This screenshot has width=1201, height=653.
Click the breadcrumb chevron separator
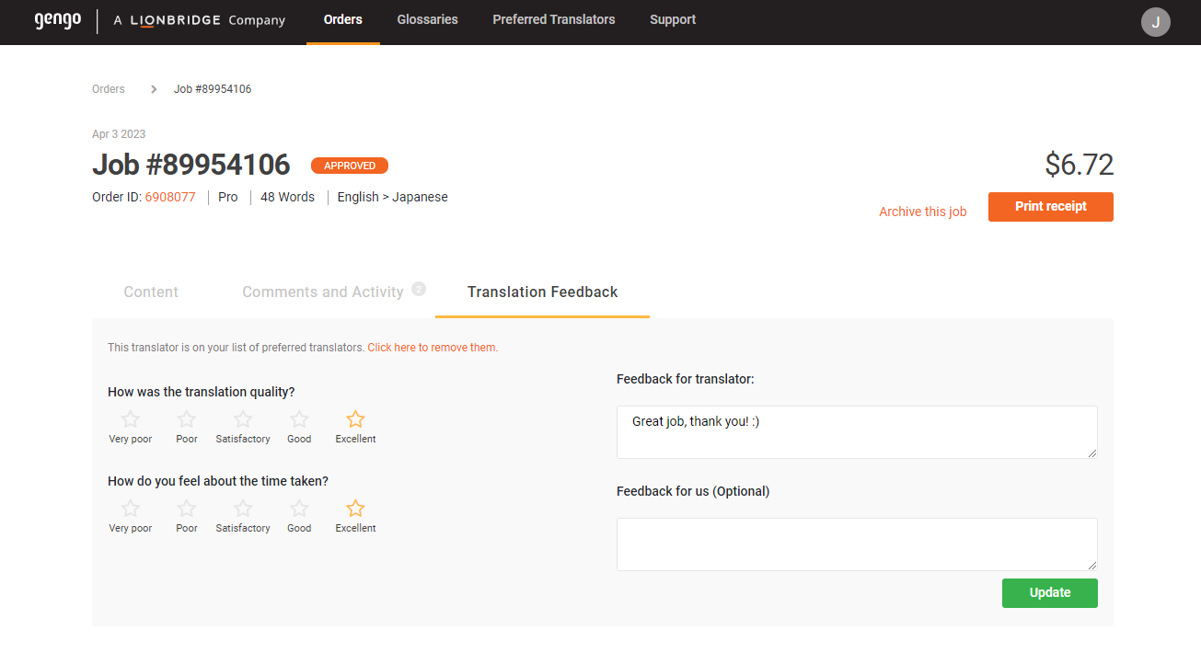tap(154, 89)
